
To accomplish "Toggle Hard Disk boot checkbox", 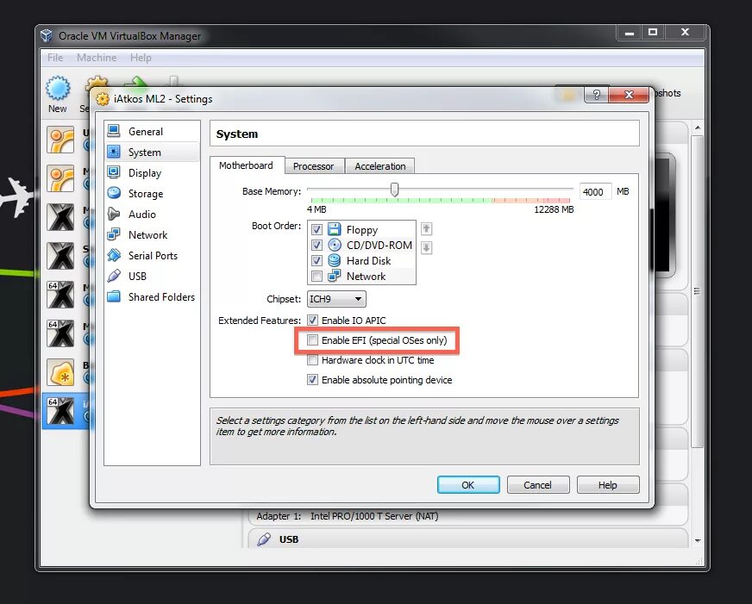I will (316, 260).
